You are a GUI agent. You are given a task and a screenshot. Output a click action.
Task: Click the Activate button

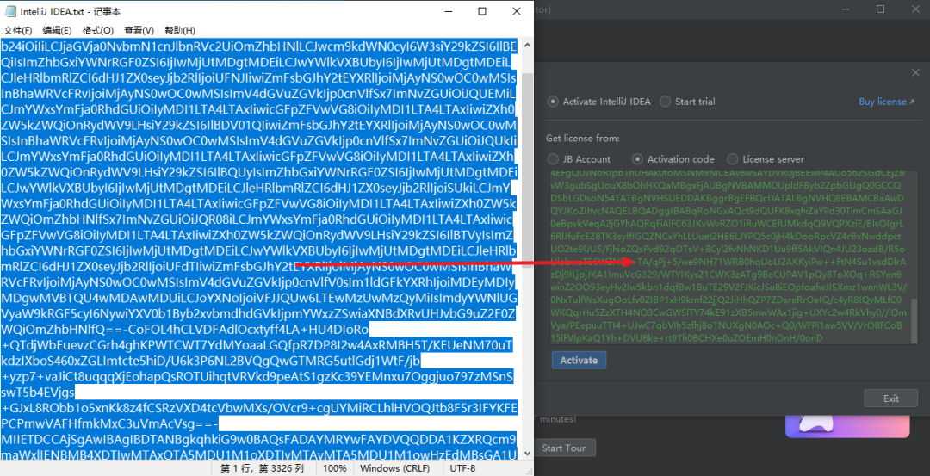tap(579, 360)
